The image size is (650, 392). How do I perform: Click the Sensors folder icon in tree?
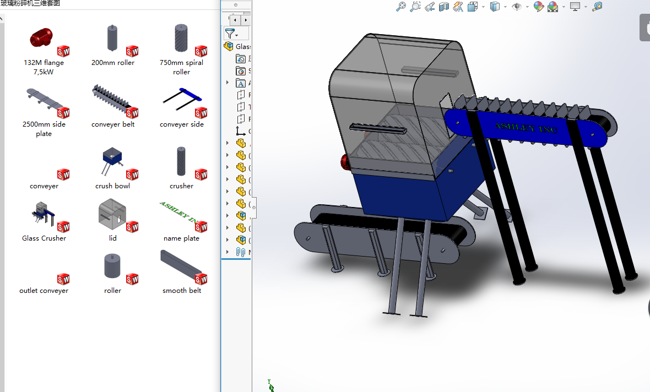click(x=241, y=71)
